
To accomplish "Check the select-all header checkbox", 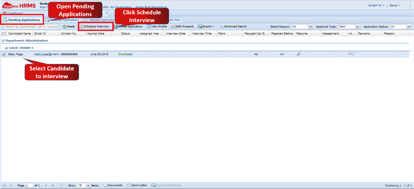I will (4, 33).
